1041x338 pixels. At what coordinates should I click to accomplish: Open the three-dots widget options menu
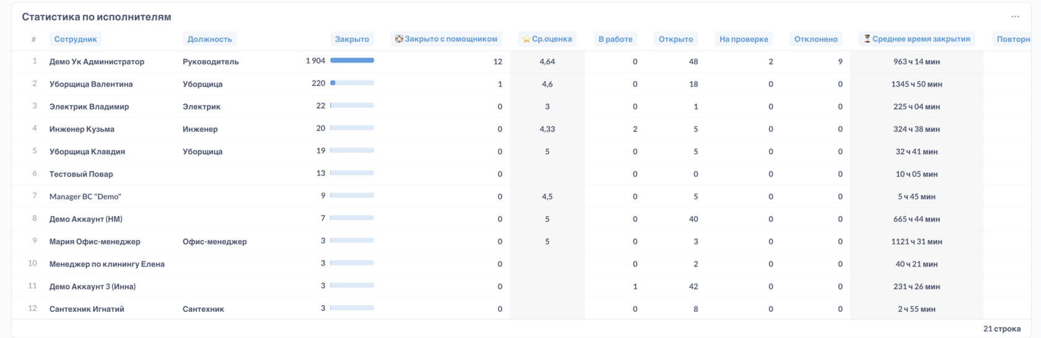point(1015,17)
